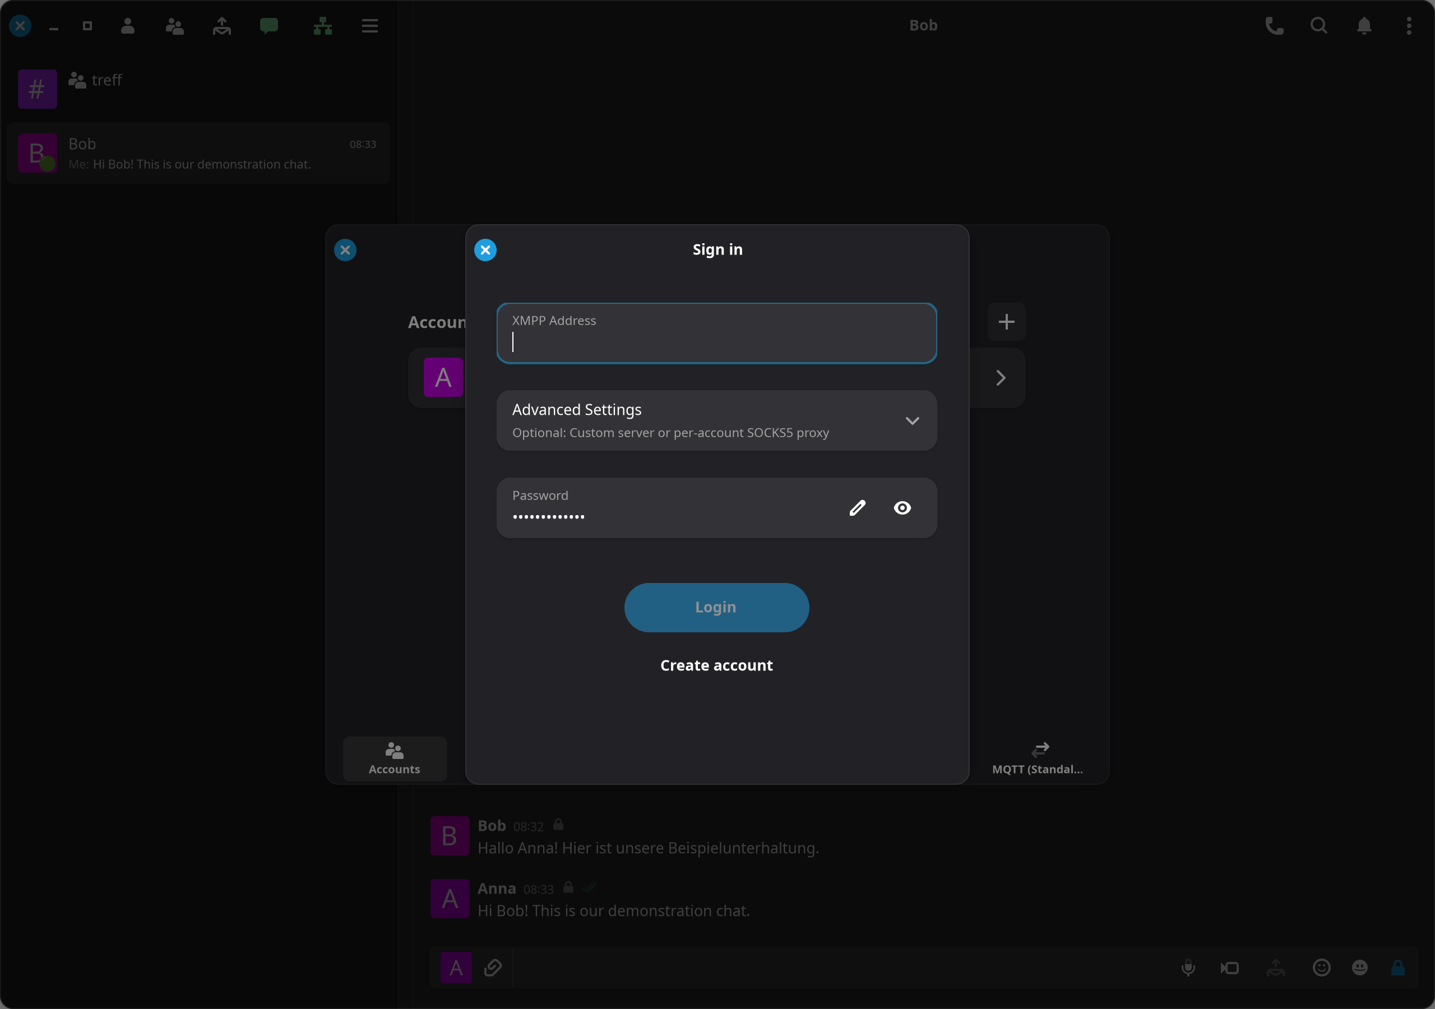Close the Sign in dialog
The image size is (1435, 1009).
coord(485,250)
